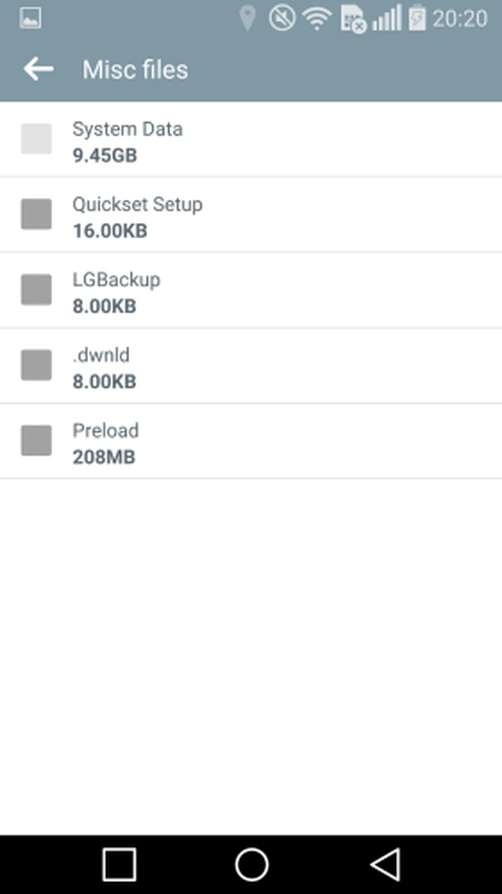Tap the Android recent apps square button

[119, 864]
